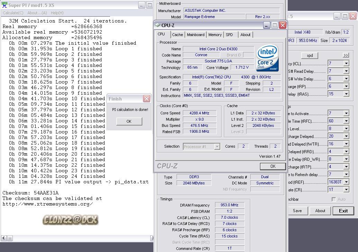
Task: Click the Super PI horizontal scrollbar thumb
Action: (x=10, y=238)
